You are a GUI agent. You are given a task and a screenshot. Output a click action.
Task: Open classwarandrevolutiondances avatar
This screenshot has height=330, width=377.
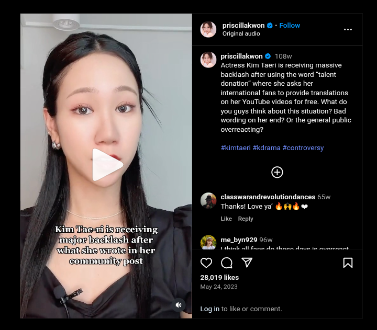(x=208, y=200)
